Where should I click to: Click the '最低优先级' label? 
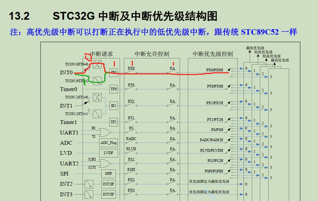(x=255, y=48)
